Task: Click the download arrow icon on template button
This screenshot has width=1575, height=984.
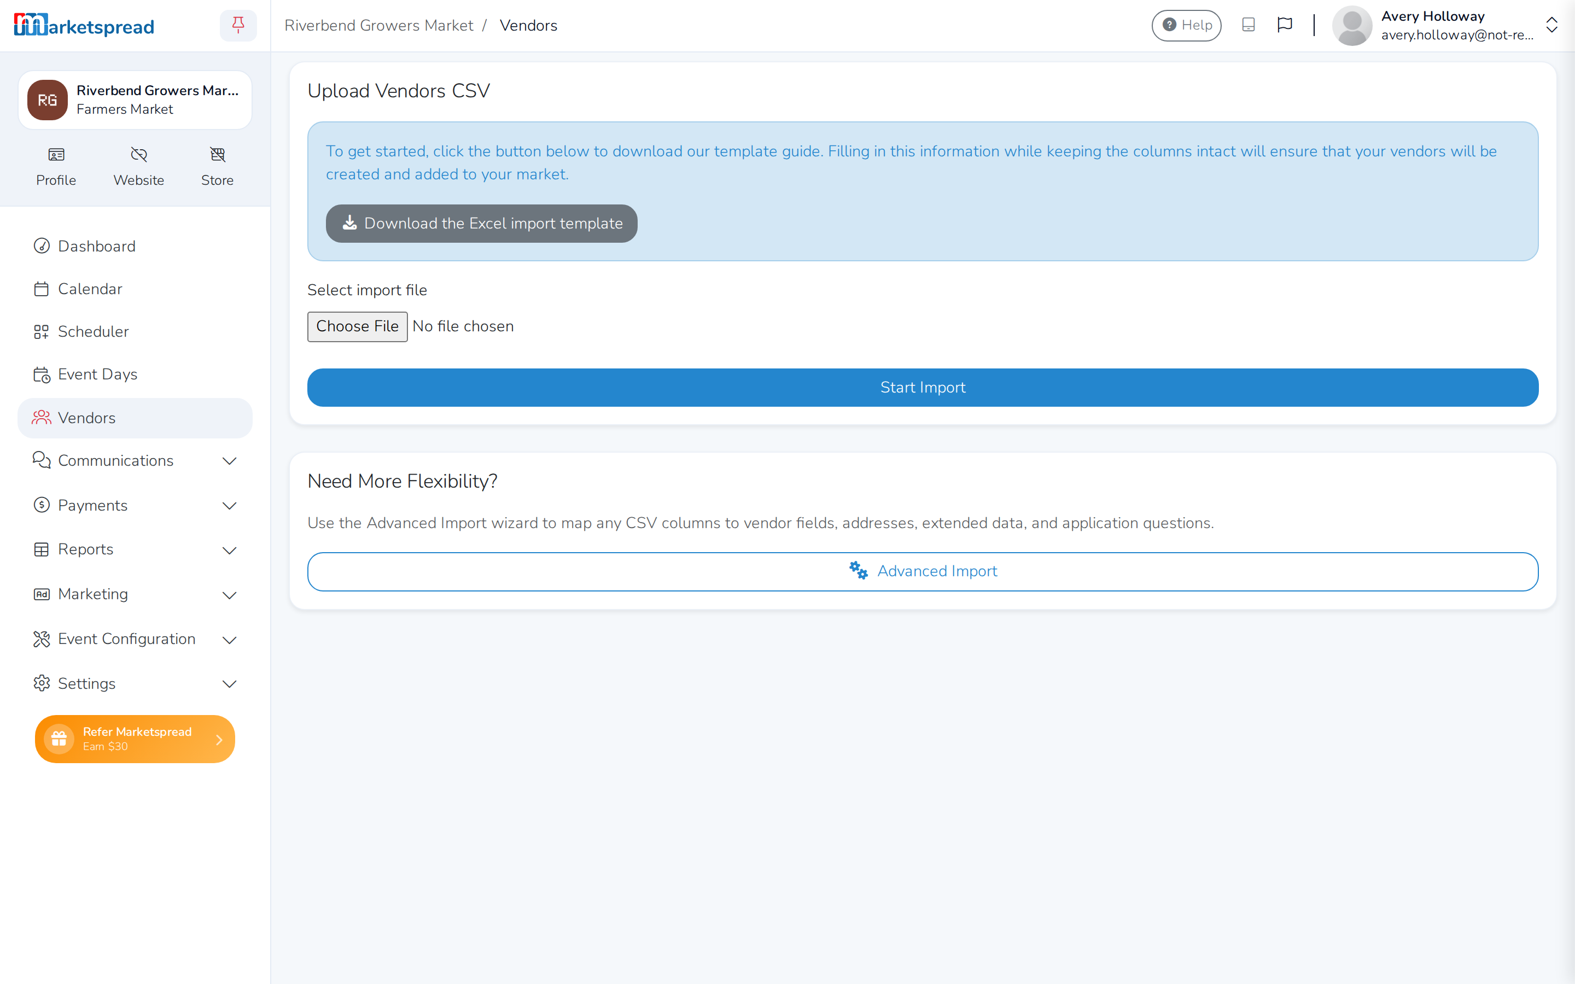Action: click(x=350, y=223)
